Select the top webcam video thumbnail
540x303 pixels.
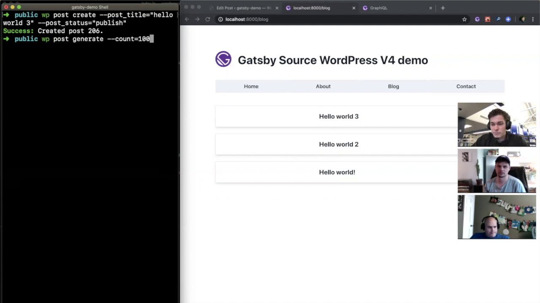coord(497,125)
